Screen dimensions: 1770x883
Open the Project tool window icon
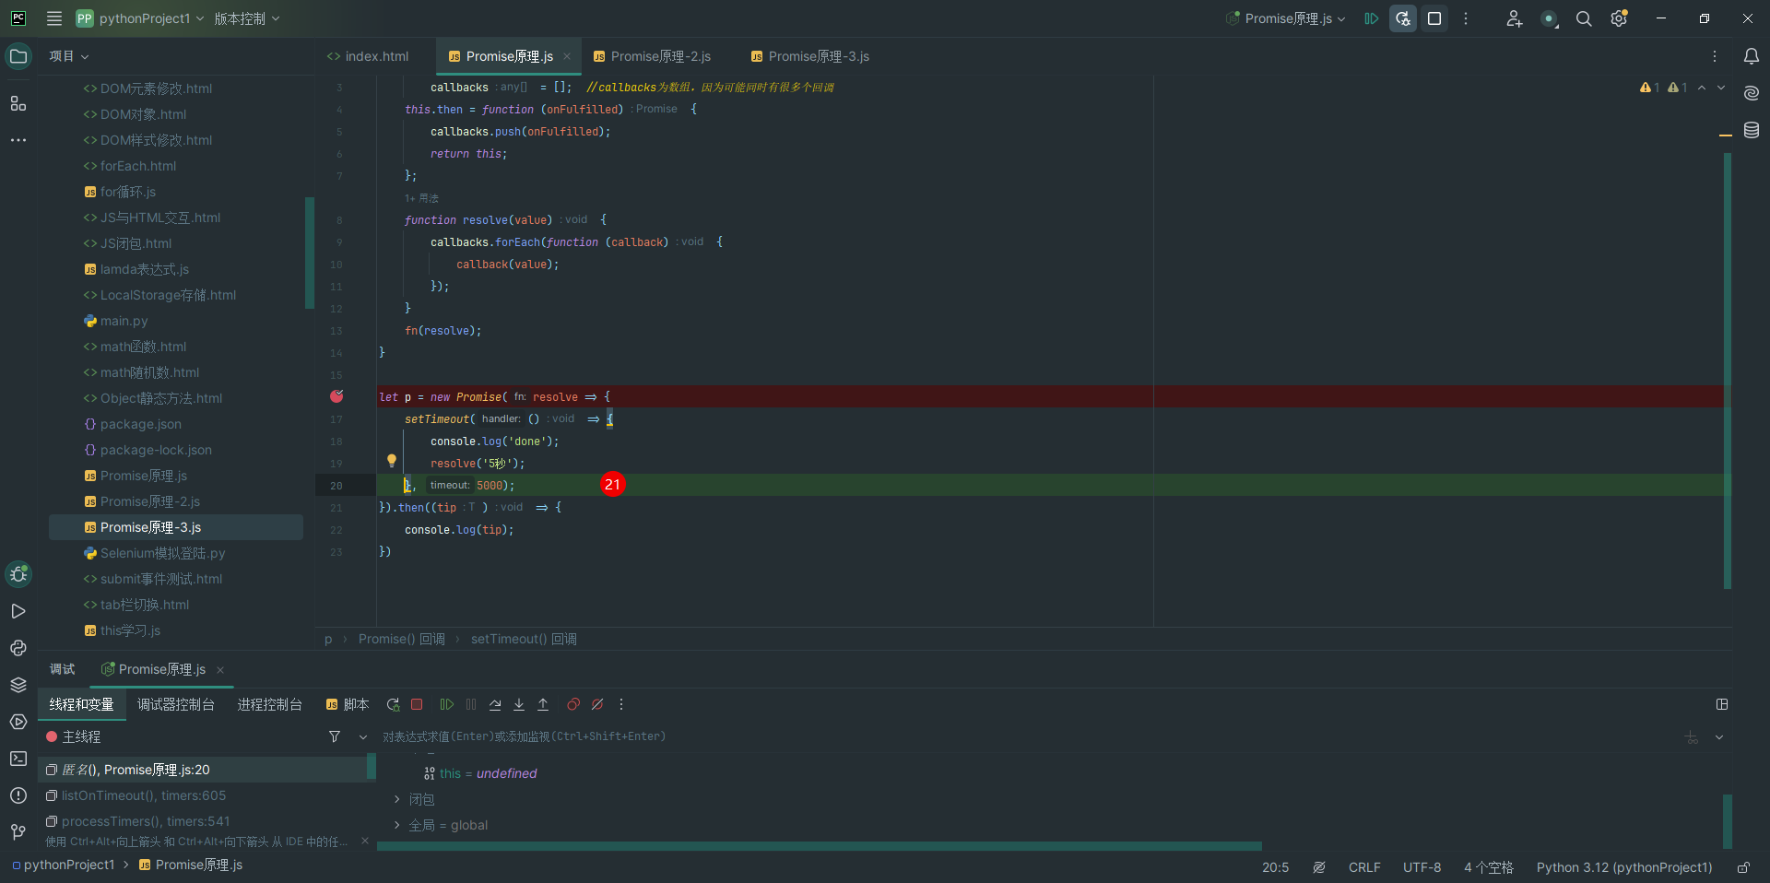point(18,56)
